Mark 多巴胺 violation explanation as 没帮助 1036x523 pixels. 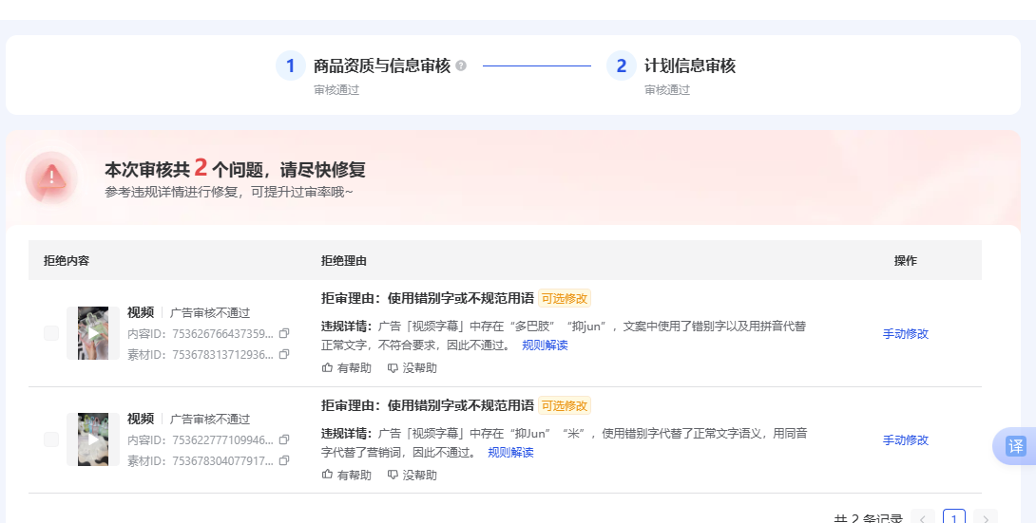pyautogui.click(x=412, y=368)
